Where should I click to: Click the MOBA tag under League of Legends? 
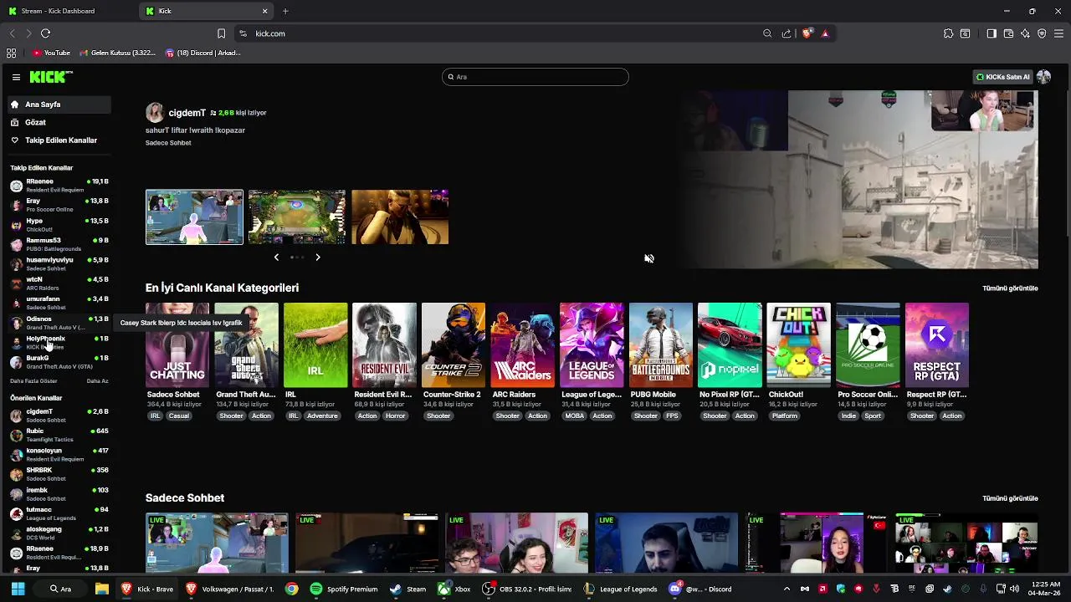tap(574, 416)
